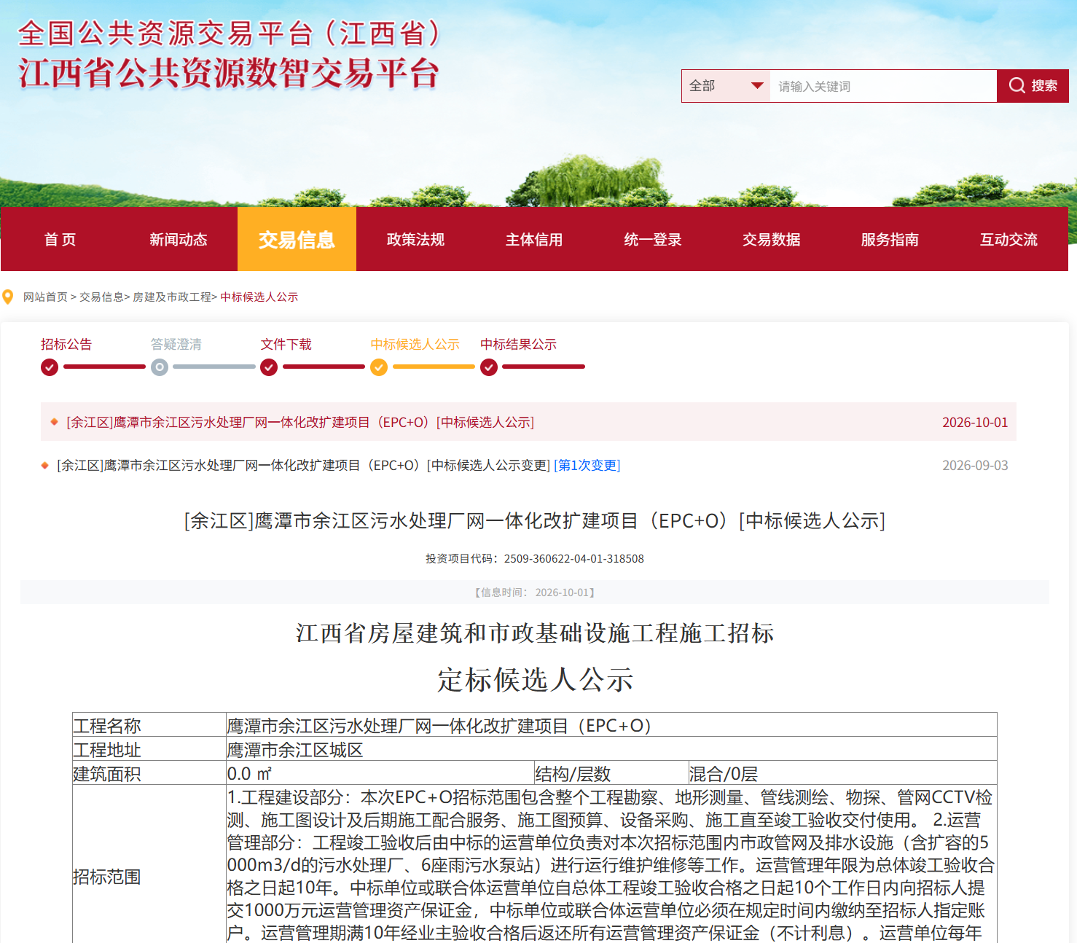The height and width of the screenshot is (943, 1077).
Task: Click the magnifier search icon
Action: pyautogui.click(x=1017, y=86)
